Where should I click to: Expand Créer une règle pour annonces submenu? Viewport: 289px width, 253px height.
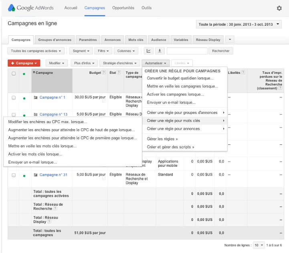185,129
